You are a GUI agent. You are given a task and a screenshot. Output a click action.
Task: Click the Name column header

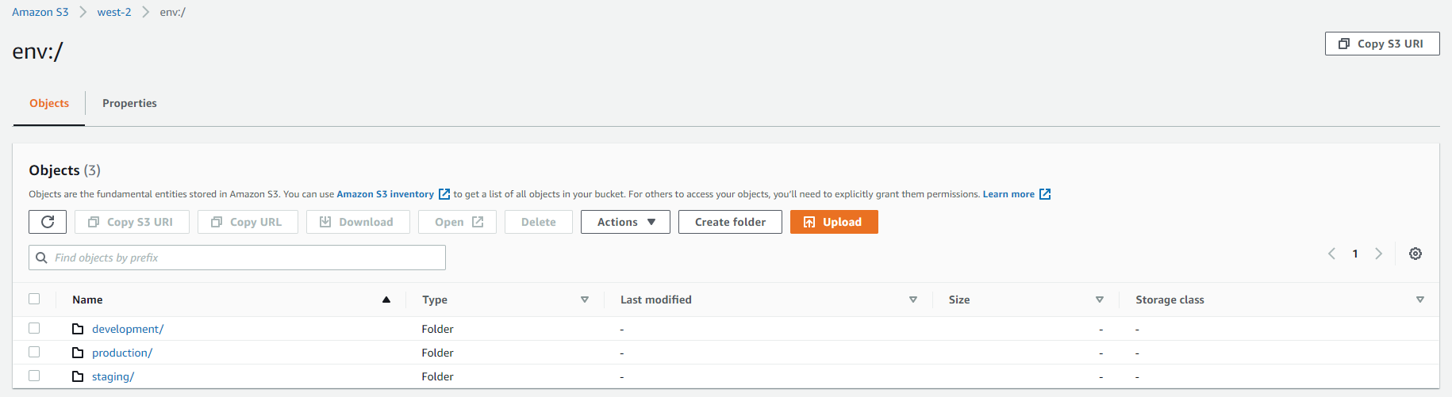point(87,300)
